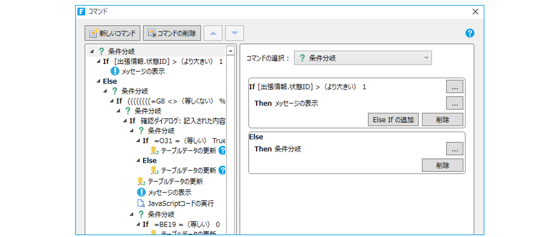Screen dimensions: 549x237
Task: Click the ... button beside Then メッセージの表示
Action: [455, 103]
